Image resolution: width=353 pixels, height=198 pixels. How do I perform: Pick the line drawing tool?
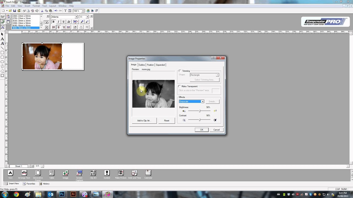click(2, 48)
